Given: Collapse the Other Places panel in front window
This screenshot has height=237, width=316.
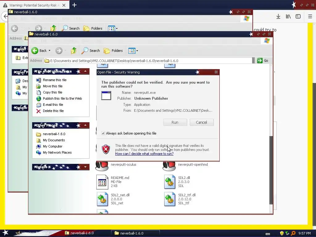Looking at the screenshot, I should pyautogui.click(x=85, y=125).
